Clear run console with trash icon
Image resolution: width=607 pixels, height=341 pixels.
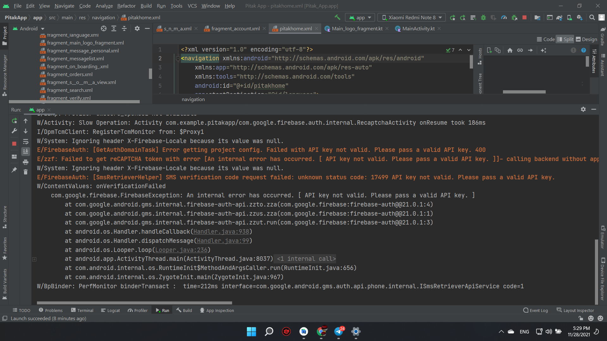pos(26,172)
